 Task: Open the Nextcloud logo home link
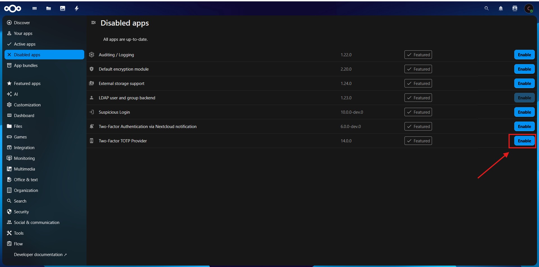(13, 9)
